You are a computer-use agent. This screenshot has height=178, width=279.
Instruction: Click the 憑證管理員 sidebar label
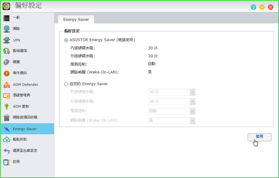click(21, 95)
